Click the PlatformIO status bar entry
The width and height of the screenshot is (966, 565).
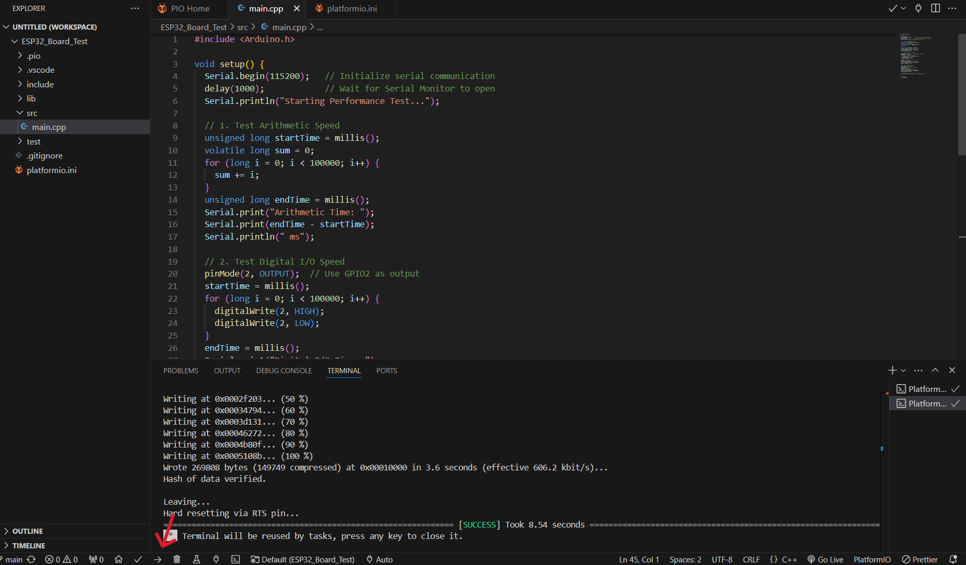(x=872, y=559)
